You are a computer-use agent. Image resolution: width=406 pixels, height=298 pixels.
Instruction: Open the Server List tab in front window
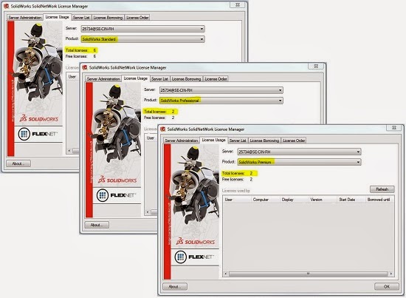[x=238, y=140]
